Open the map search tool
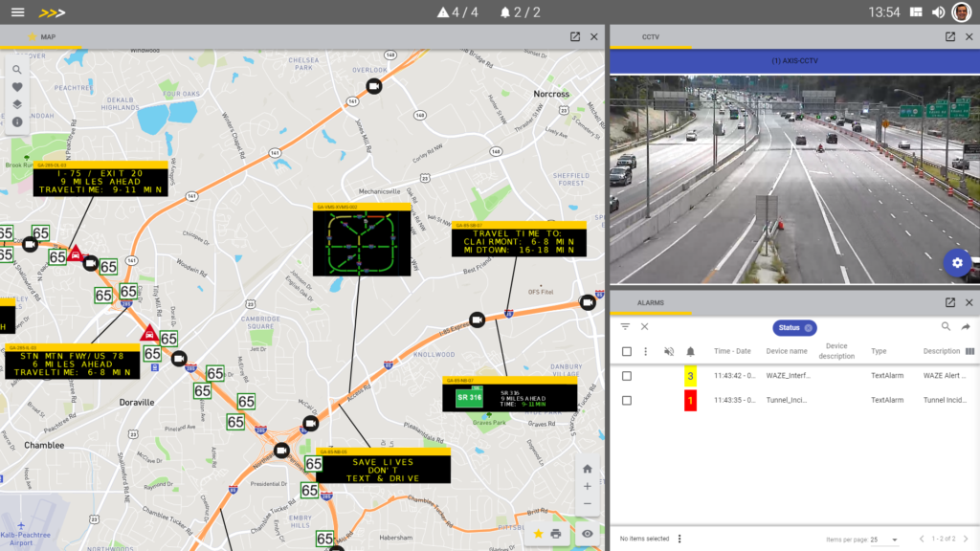The width and height of the screenshot is (980, 551). tap(18, 69)
